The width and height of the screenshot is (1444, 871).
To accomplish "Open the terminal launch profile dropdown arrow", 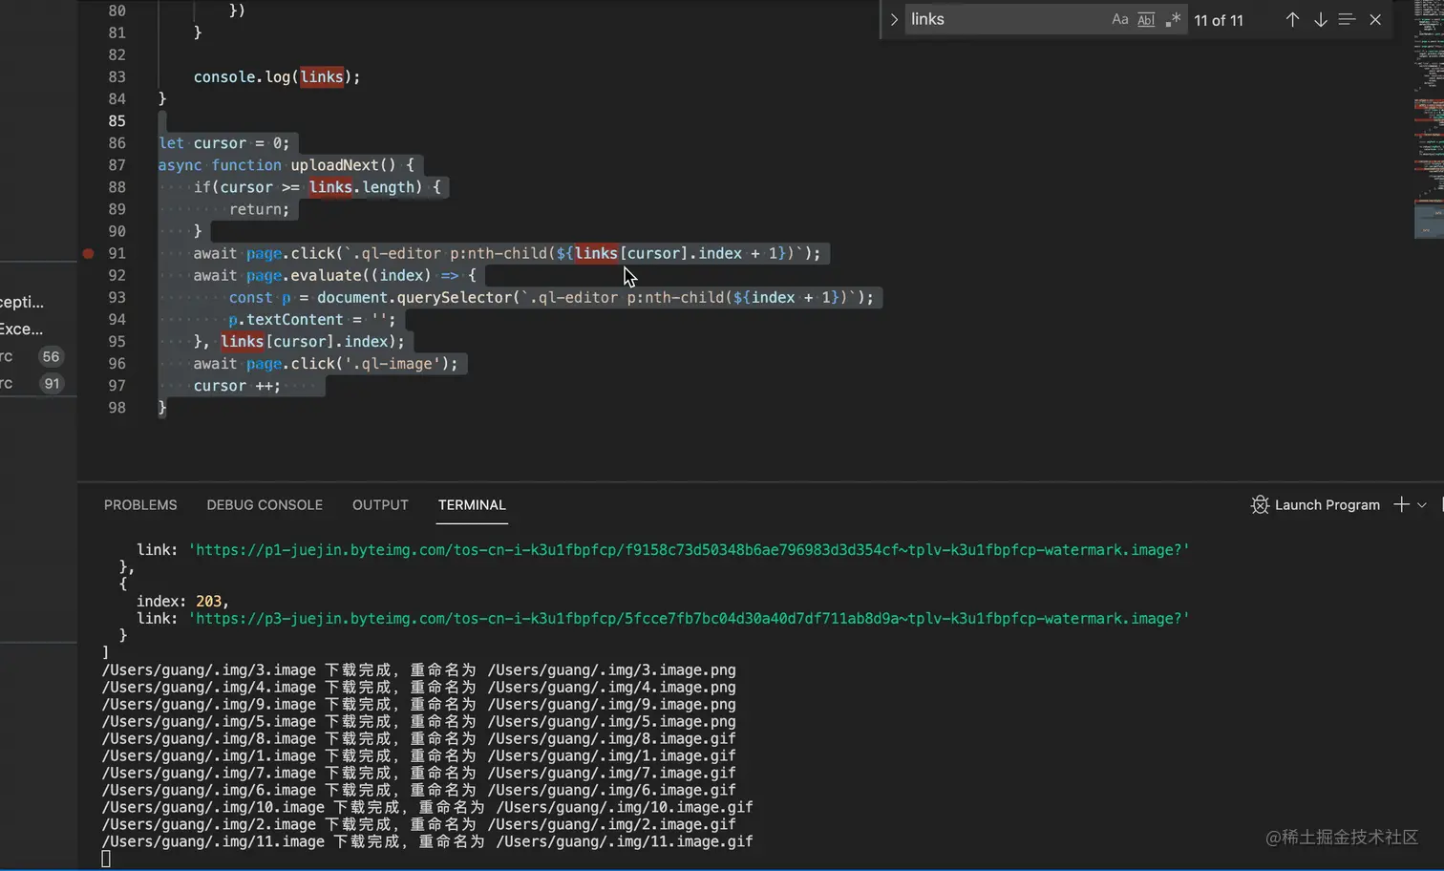I will click(x=1422, y=504).
